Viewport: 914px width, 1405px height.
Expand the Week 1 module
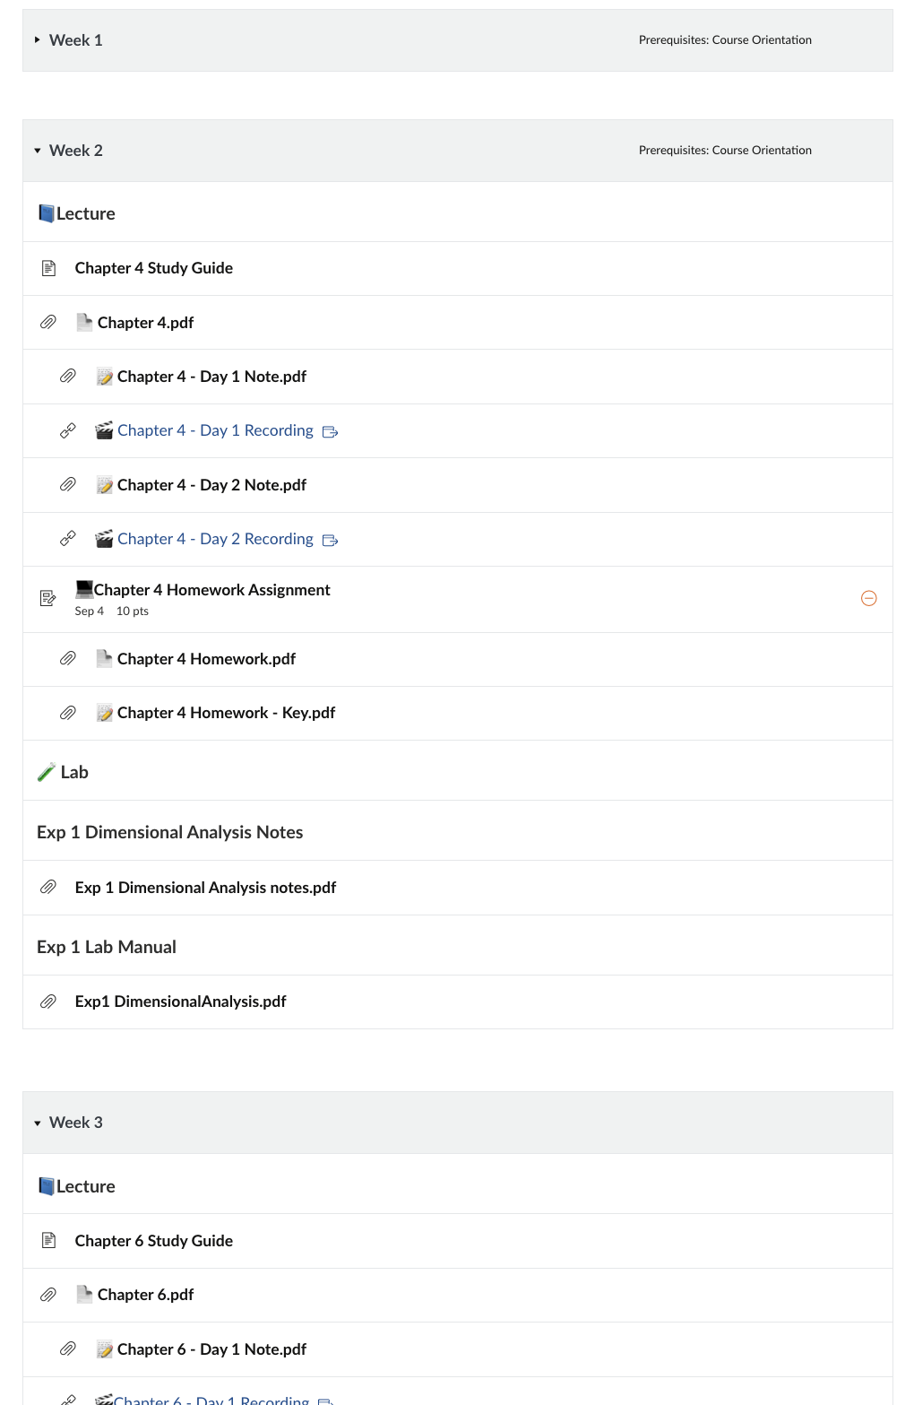click(x=38, y=40)
